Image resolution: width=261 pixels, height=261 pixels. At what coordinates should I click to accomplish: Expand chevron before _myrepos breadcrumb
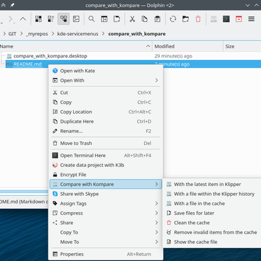pyautogui.click(x=22, y=34)
